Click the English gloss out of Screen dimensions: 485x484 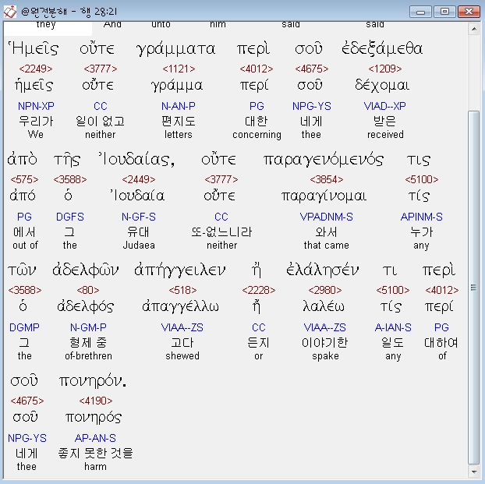[25, 246]
